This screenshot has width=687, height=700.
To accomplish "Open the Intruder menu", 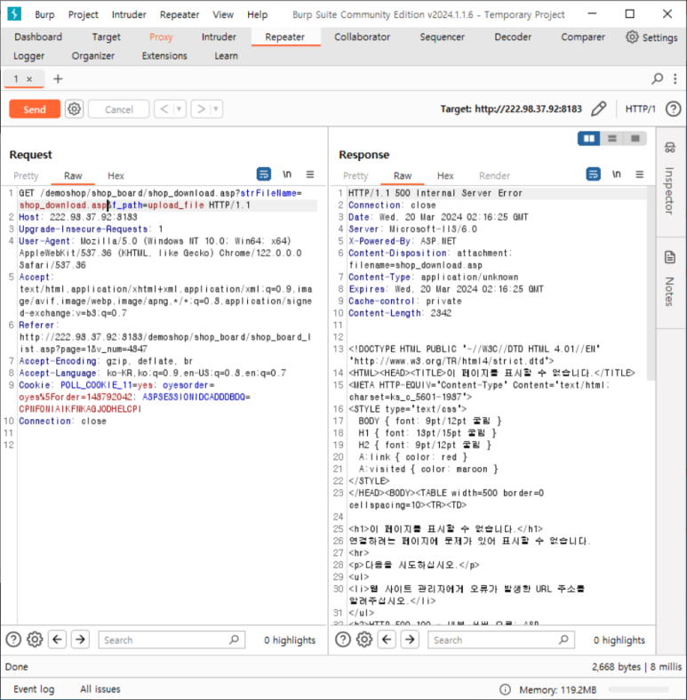I will pyautogui.click(x=129, y=14).
